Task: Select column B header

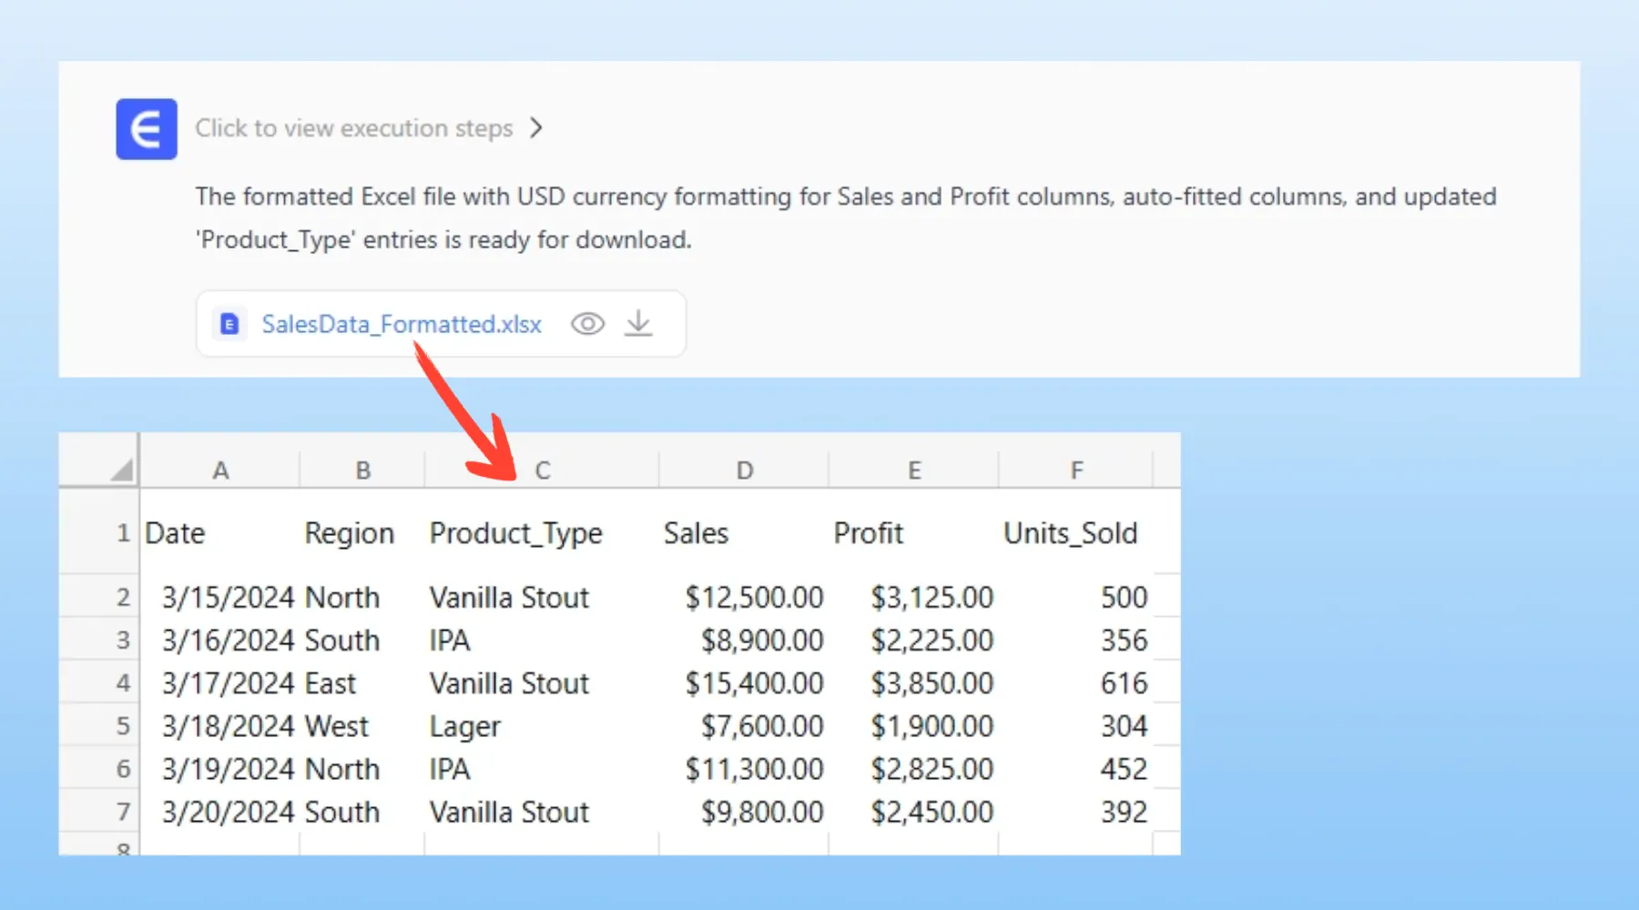Action: 362,470
